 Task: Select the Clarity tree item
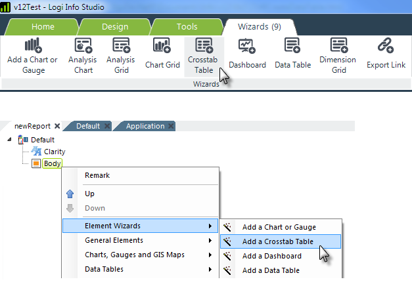(x=55, y=152)
